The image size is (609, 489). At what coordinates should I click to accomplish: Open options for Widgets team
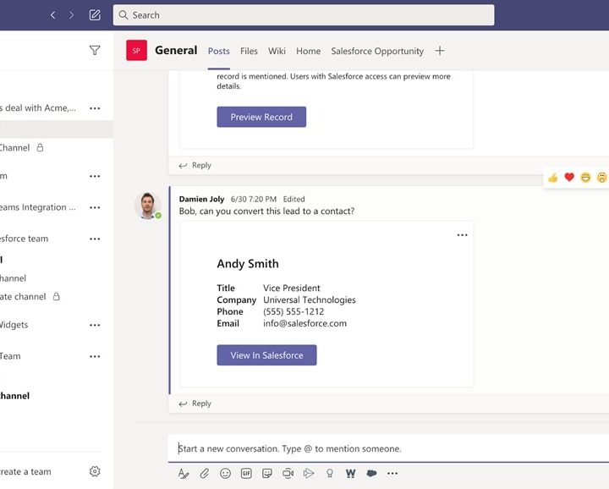(x=95, y=325)
